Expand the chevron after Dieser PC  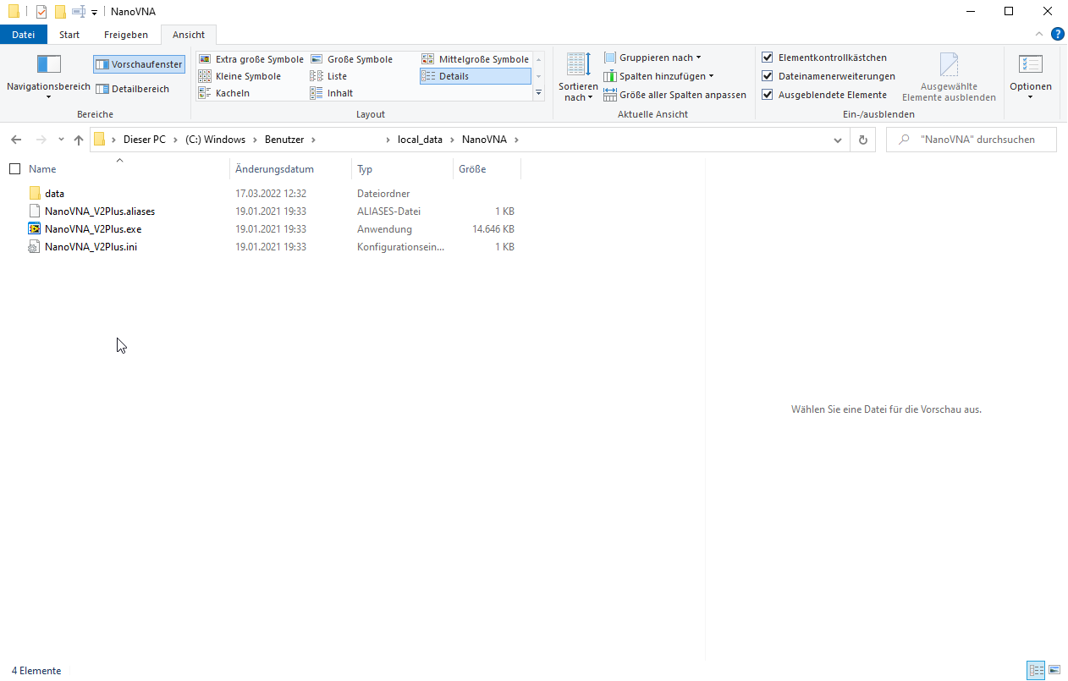point(176,140)
